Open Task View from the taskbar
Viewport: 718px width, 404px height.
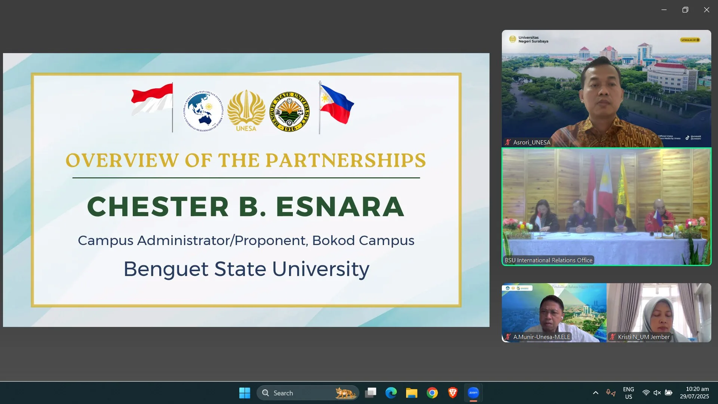coord(371,393)
